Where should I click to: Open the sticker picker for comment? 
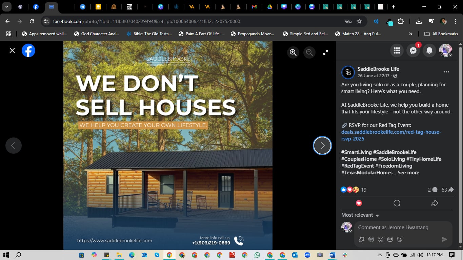(400, 239)
